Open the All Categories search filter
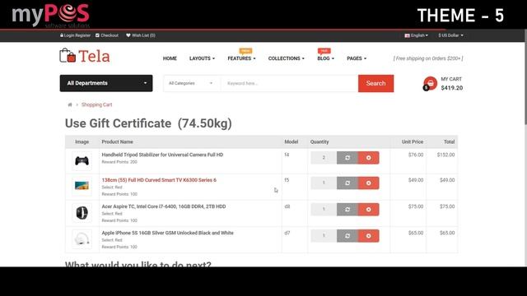This screenshot has height=296, width=527. pos(191,83)
